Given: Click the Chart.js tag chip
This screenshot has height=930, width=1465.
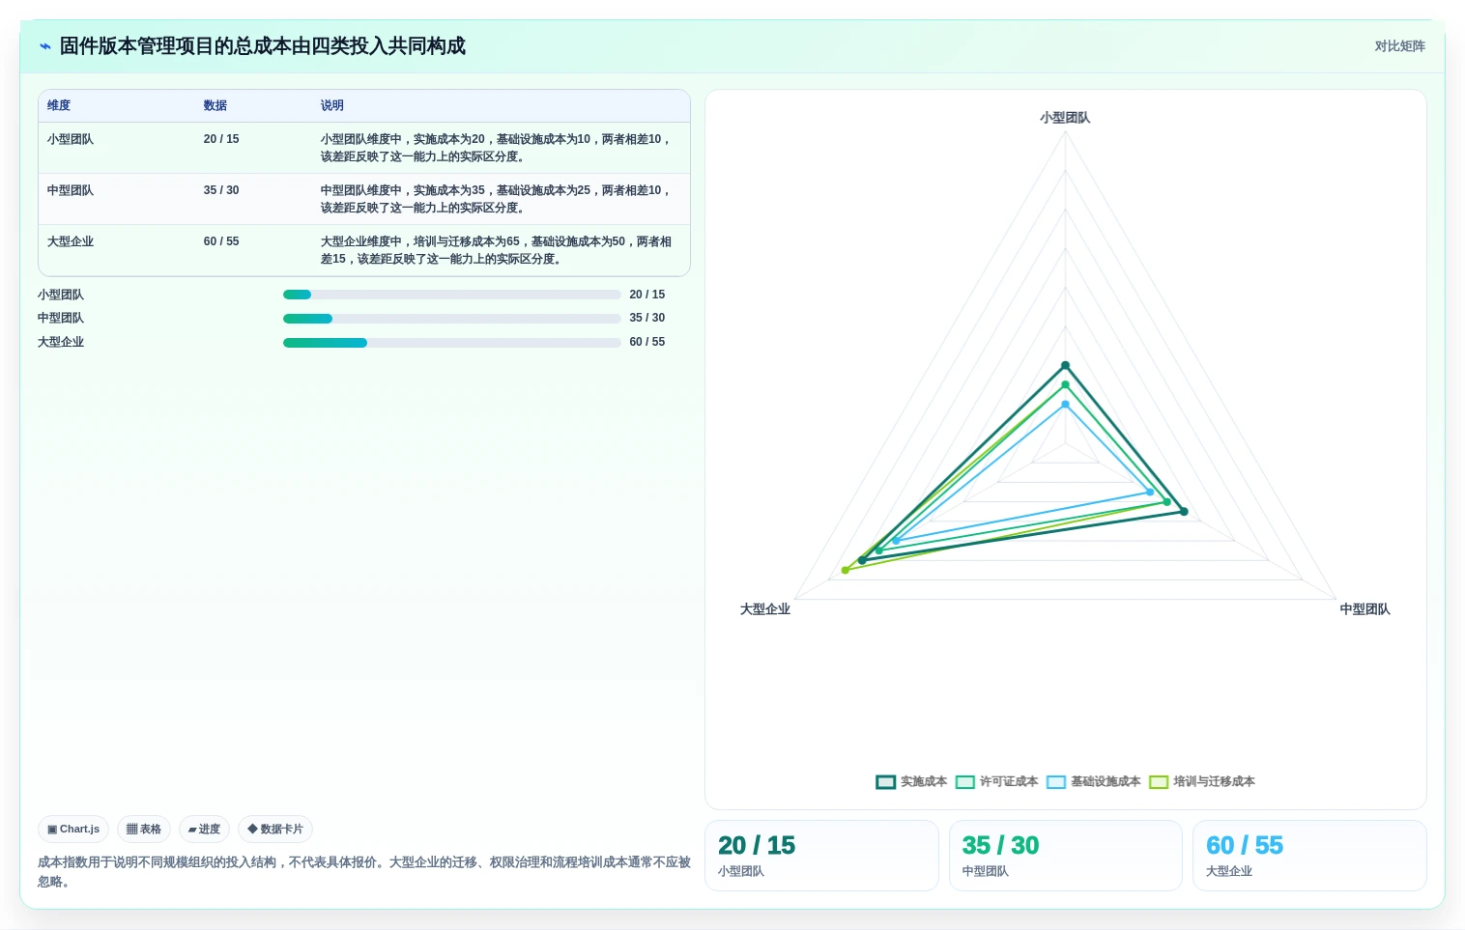Looking at the screenshot, I should (x=73, y=830).
